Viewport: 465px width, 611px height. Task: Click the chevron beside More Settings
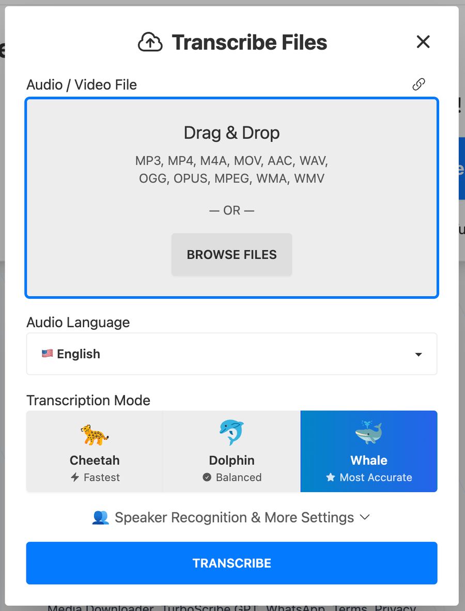(365, 517)
